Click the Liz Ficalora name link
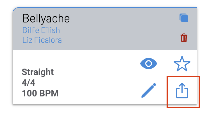The width and height of the screenshot is (209, 113). click(x=42, y=40)
